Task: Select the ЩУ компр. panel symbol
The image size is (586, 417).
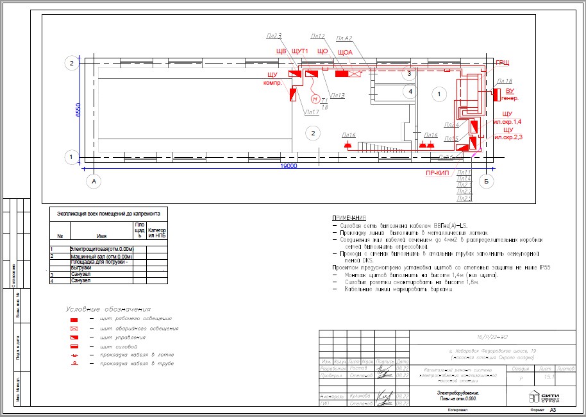Action: tap(294, 94)
